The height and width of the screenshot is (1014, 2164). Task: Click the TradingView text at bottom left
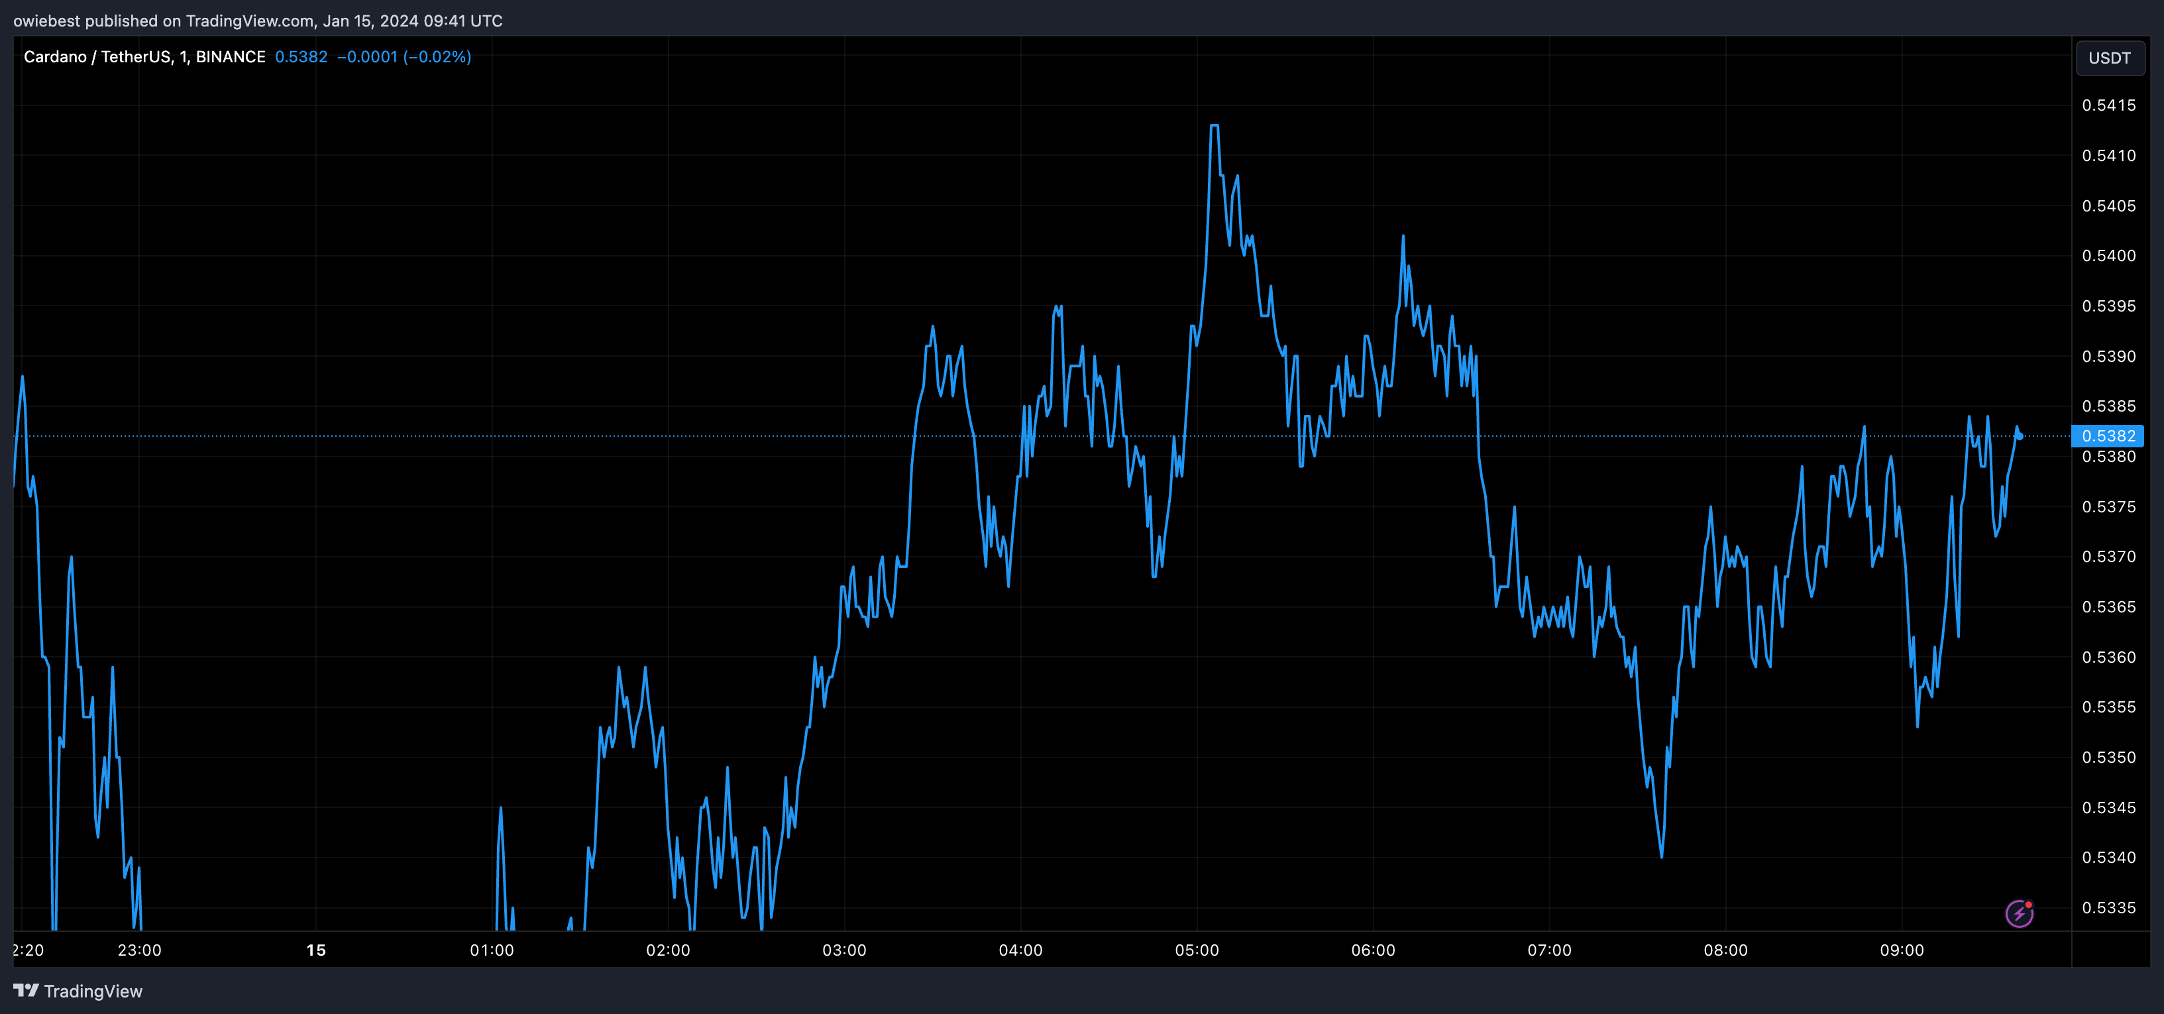point(92,991)
